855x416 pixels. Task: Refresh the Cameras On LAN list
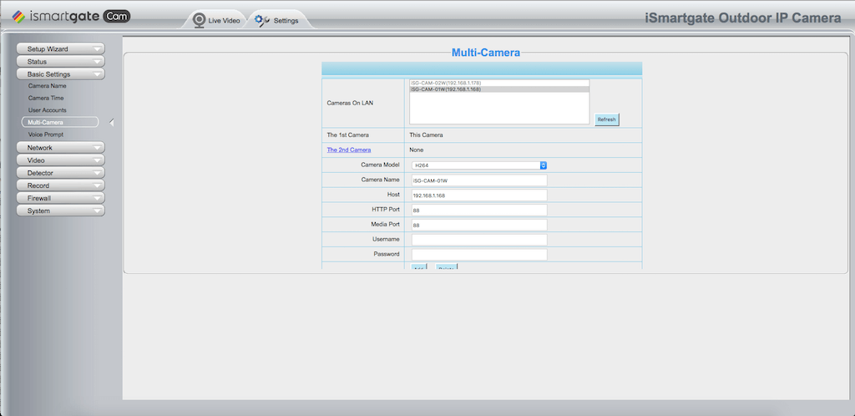click(606, 119)
